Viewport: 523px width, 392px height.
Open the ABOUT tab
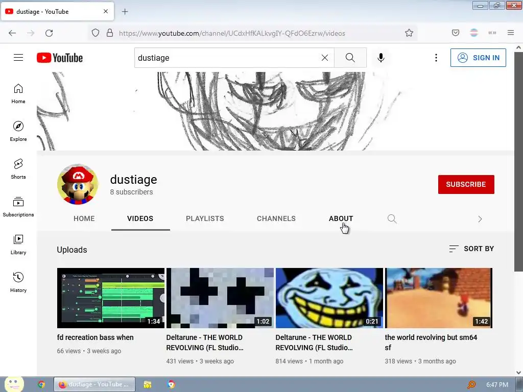[x=341, y=218]
